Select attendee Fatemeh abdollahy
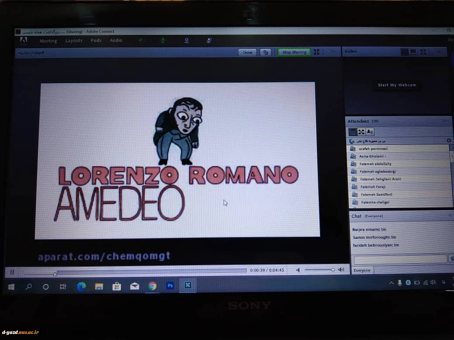 tap(399, 164)
